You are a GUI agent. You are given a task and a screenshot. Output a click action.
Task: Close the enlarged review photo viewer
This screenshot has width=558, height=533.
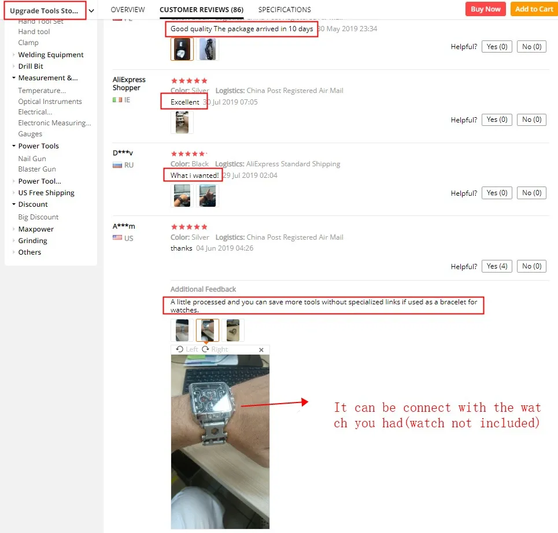pos(261,349)
